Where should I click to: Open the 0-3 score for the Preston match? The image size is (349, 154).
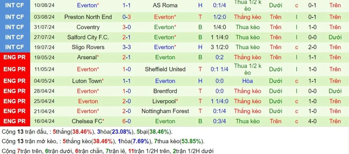tap(127, 17)
